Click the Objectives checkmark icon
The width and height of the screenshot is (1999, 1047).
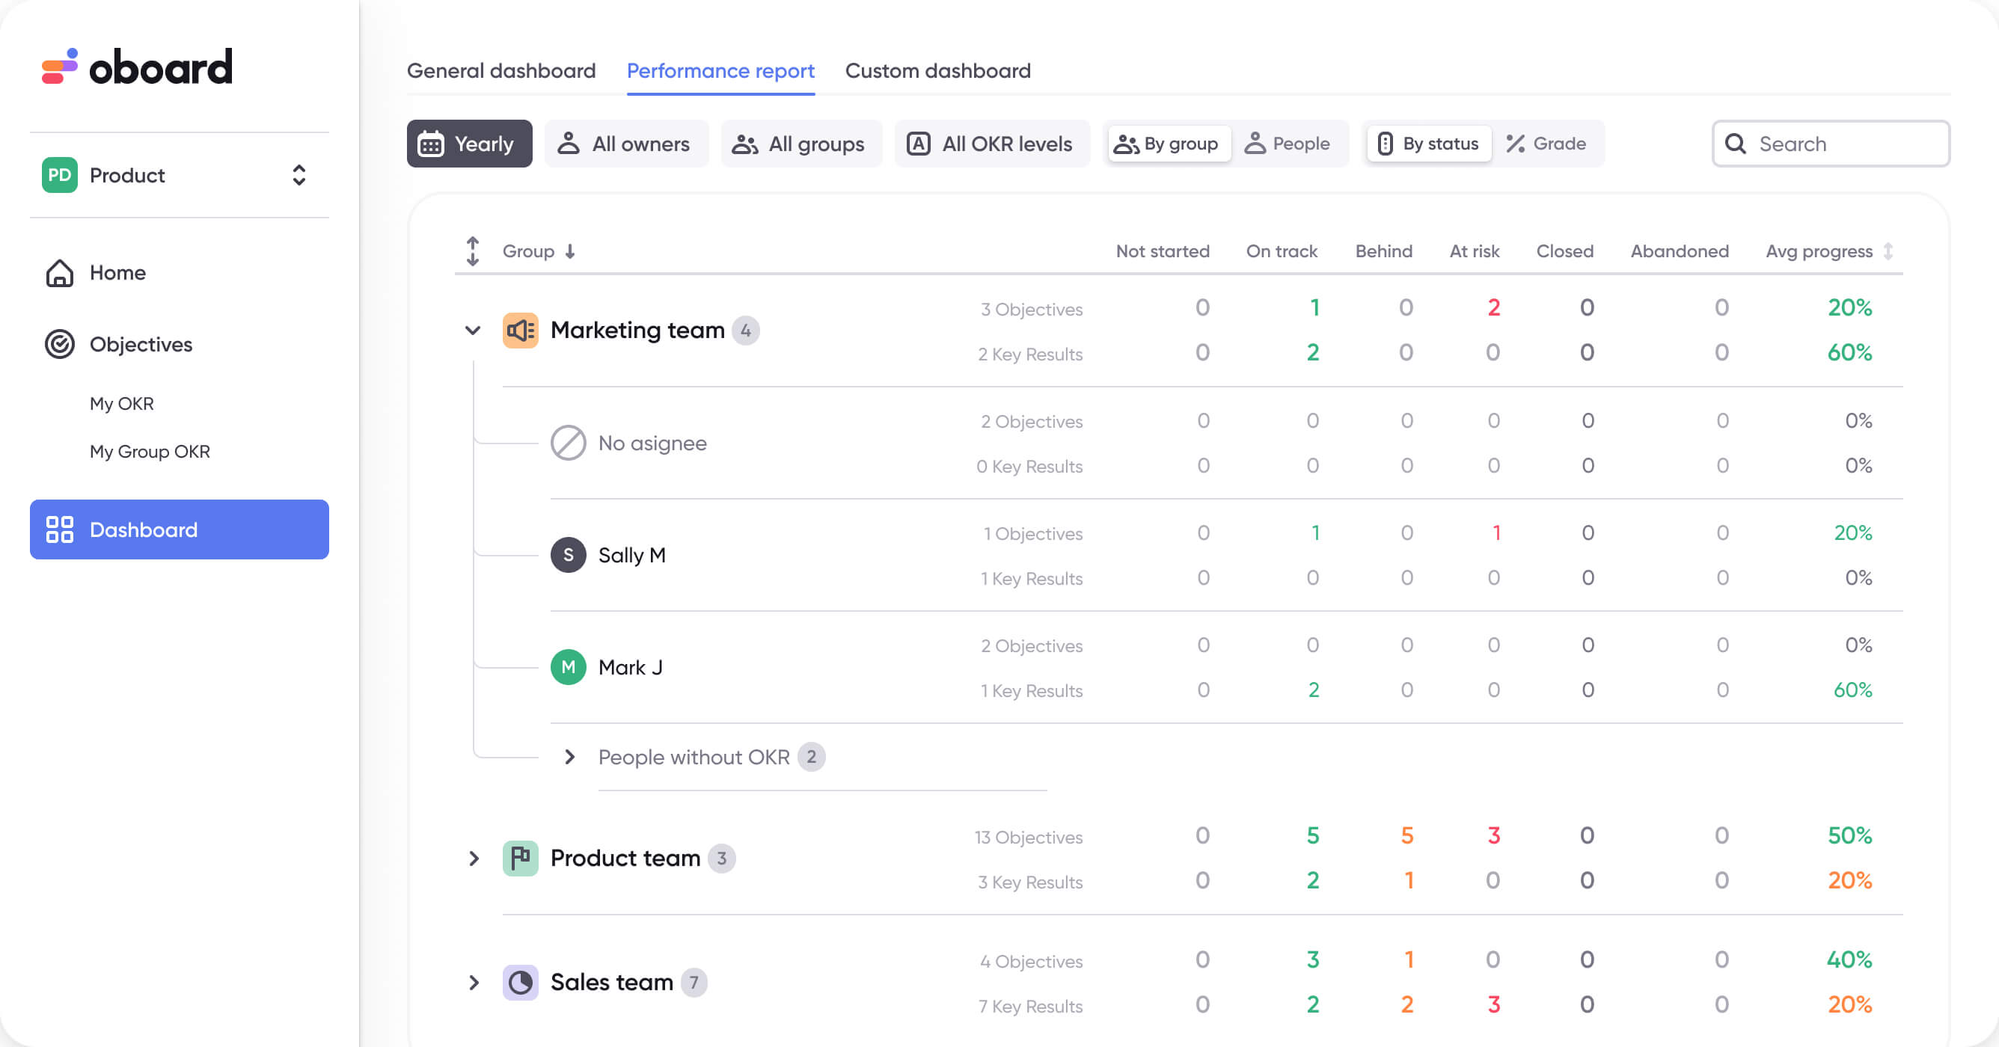tap(61, 344)
